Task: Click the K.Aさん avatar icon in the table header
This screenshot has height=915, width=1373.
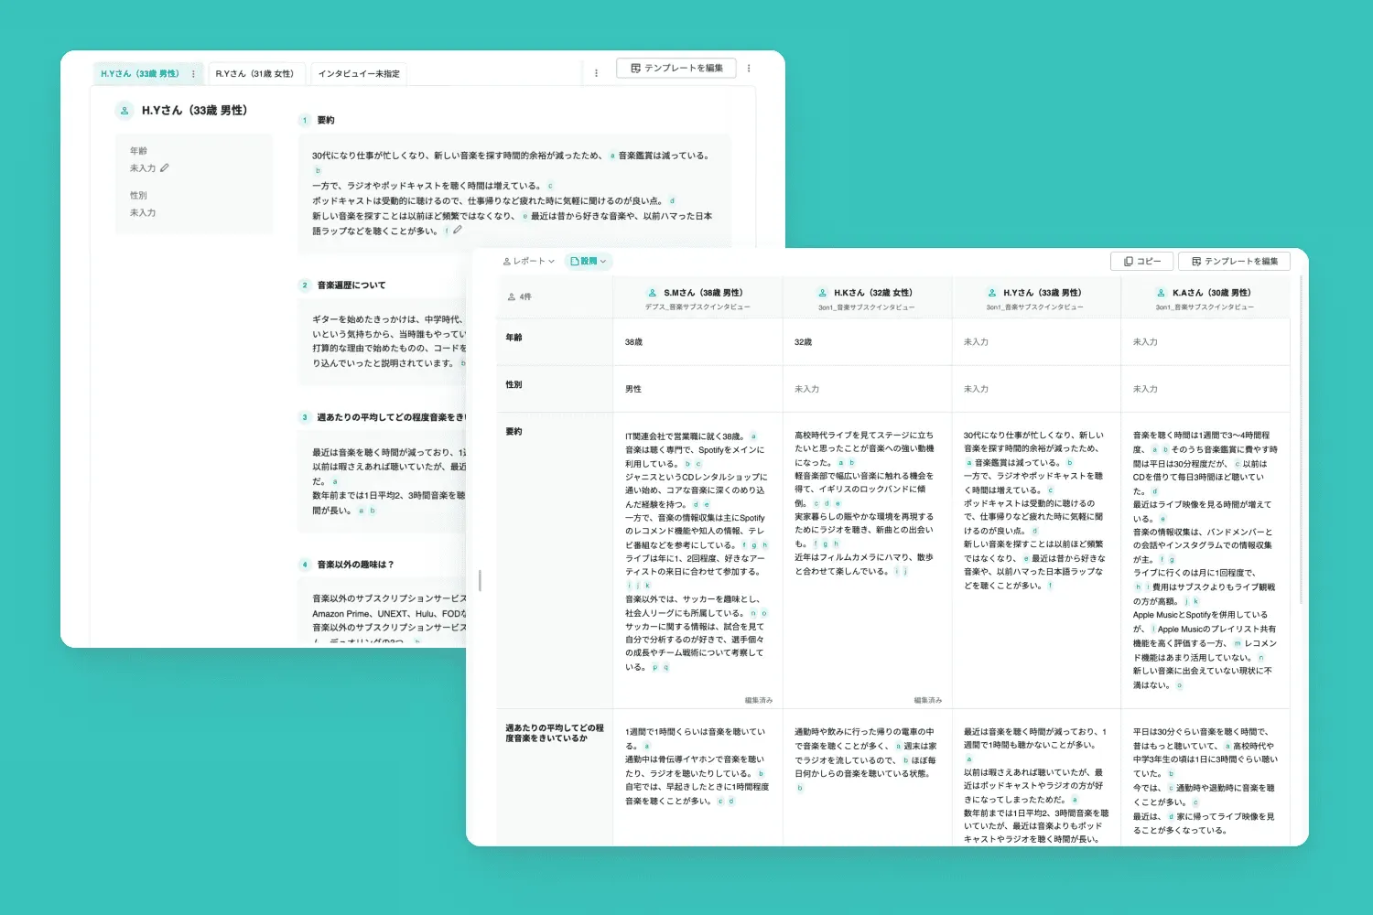Action: pyautogui.click(x=1162, y=293)
